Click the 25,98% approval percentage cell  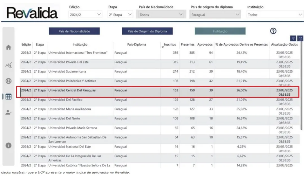pyautogui.click(x=242, y=109)
